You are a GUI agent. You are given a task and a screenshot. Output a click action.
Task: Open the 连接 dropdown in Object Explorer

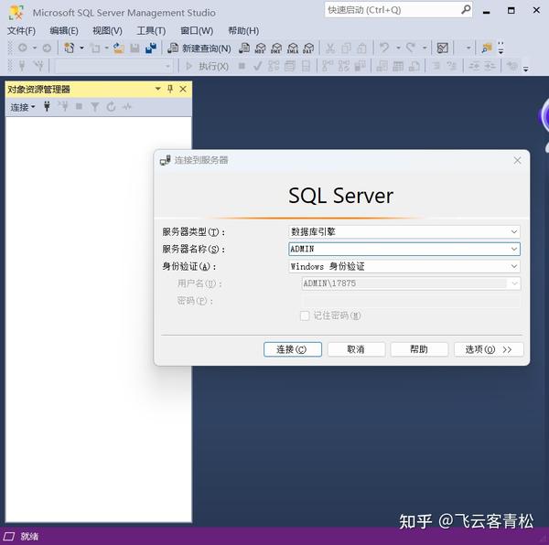pyautogui.click(x=22, y=107)
